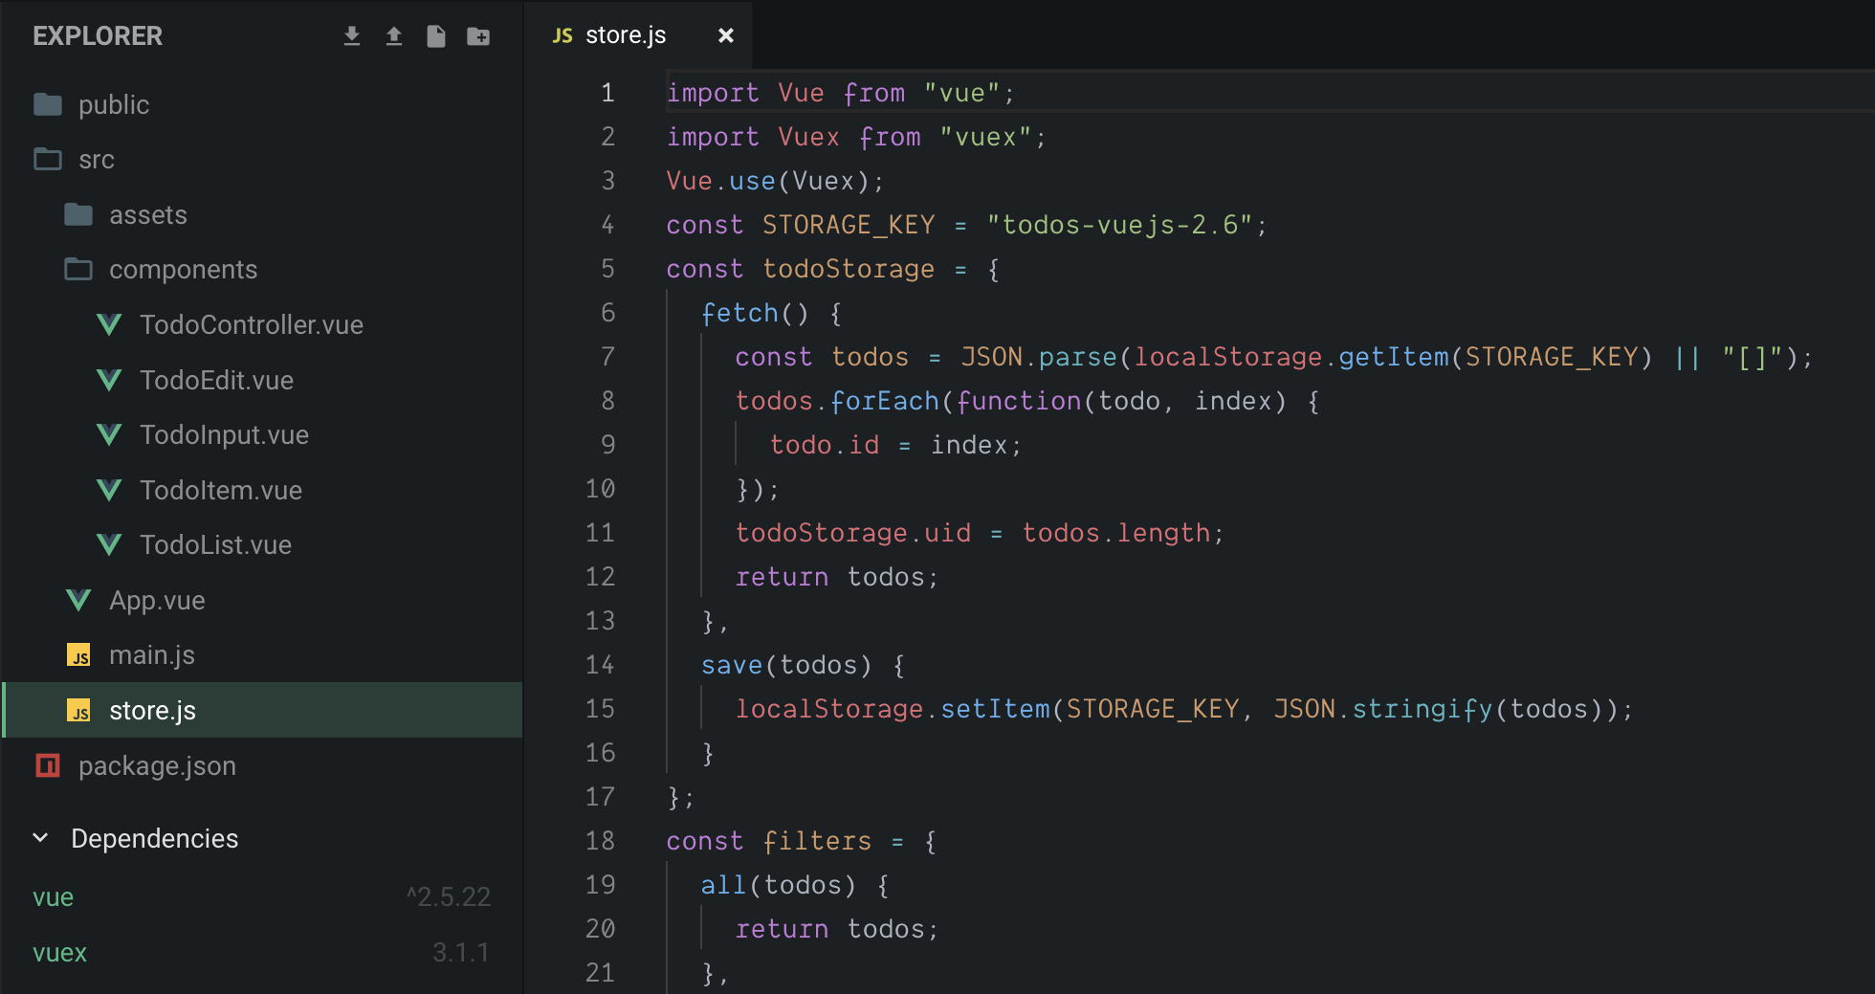
Task: Expand the assets folder
Action: (x=148, y=214)
